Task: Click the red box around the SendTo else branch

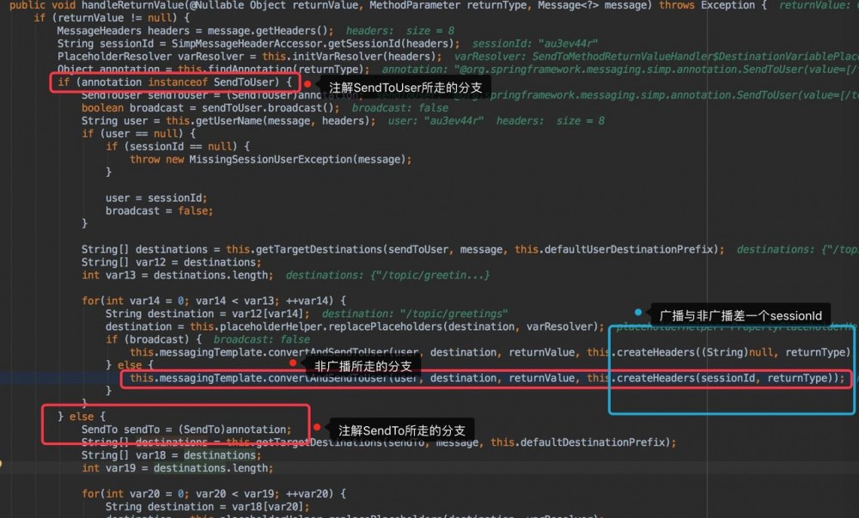Action: [174, 423]
